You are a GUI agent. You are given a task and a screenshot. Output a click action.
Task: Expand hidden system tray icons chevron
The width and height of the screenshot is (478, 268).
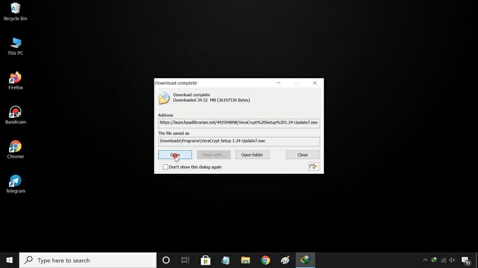(425, 260)
